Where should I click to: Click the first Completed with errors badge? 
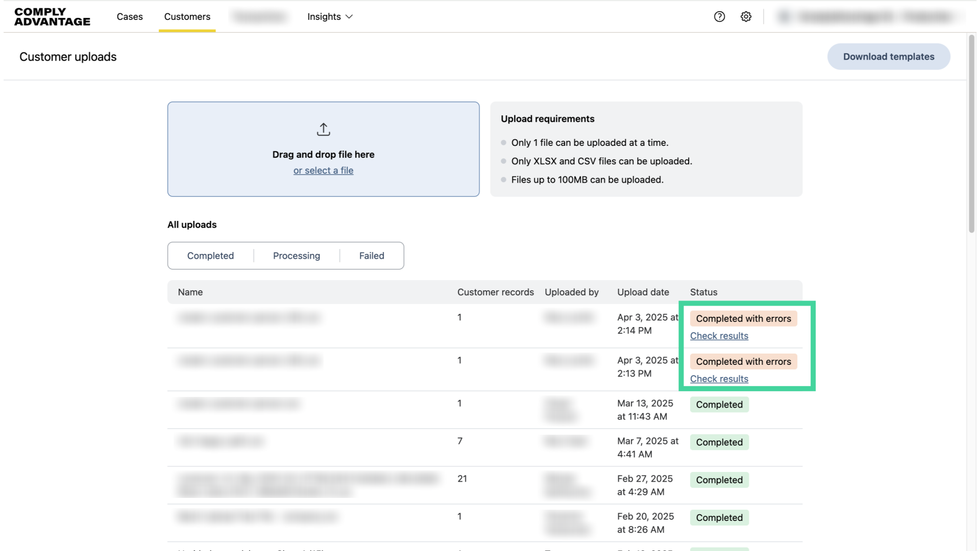[x=743, y=318]
